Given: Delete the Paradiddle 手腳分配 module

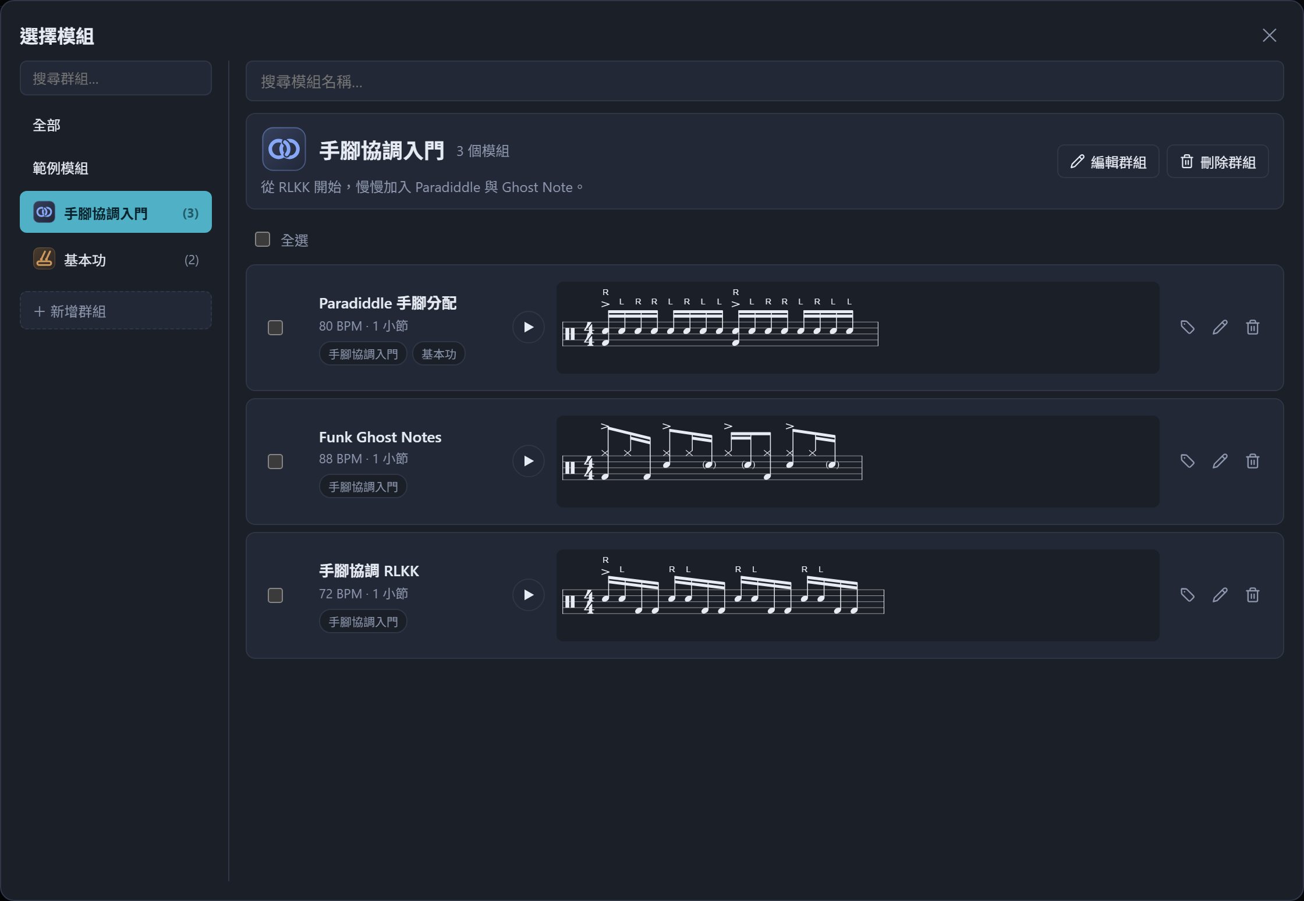Looking at the screenshot, I should pyautogui.click(x=1253, y=327).
